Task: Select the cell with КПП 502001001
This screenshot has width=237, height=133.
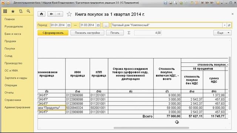Action: (99, 108)
